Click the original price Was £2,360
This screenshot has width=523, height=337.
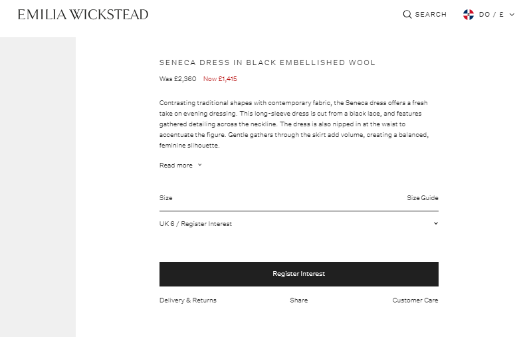tap(178, 79)
